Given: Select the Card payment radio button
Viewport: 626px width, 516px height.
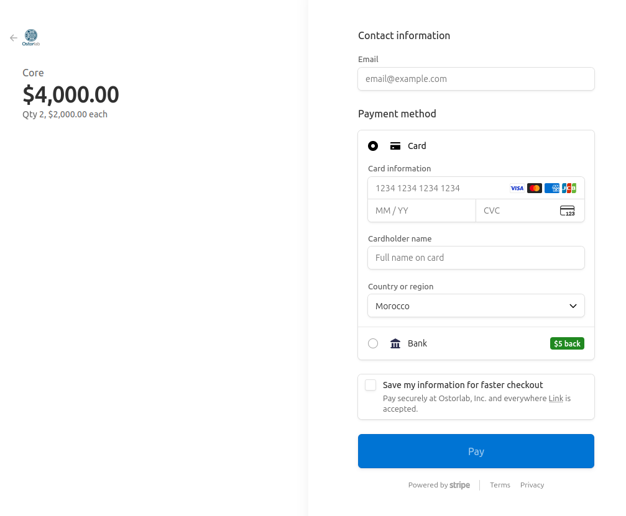Looking at the screenshot, I should (373, 146).
